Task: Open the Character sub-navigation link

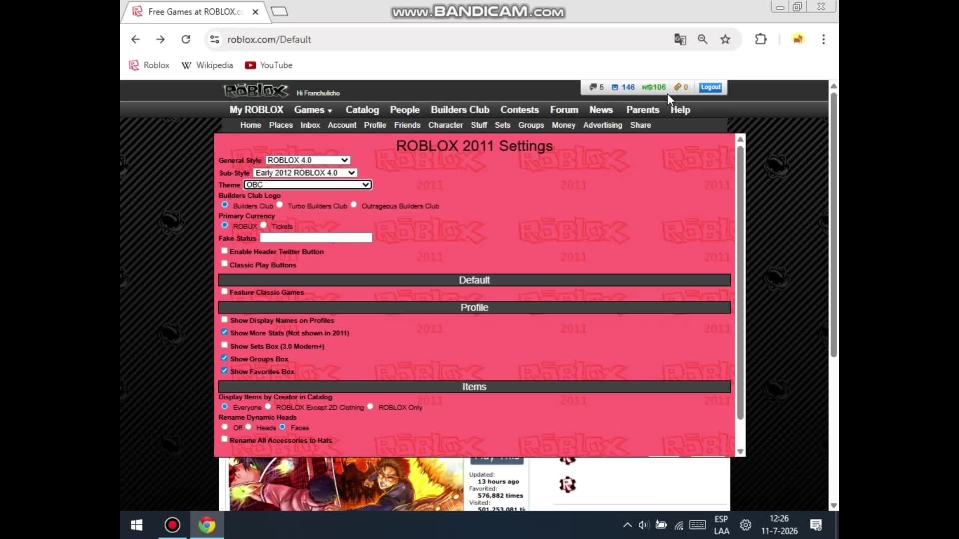Action: tap(446, 125)
